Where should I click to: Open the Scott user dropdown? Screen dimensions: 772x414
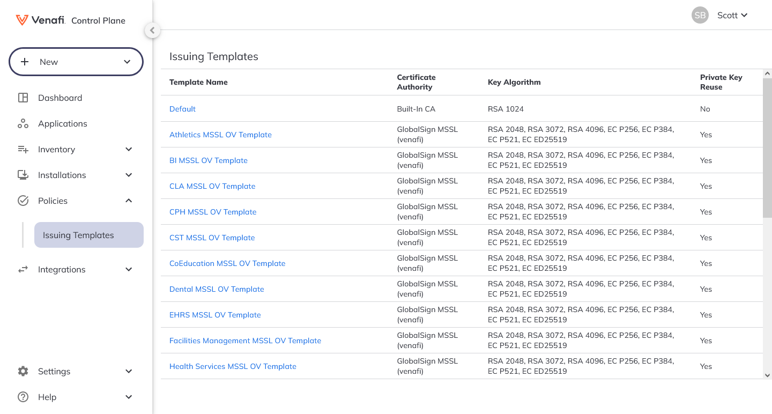pyautogui.click(x=731, y=15)
